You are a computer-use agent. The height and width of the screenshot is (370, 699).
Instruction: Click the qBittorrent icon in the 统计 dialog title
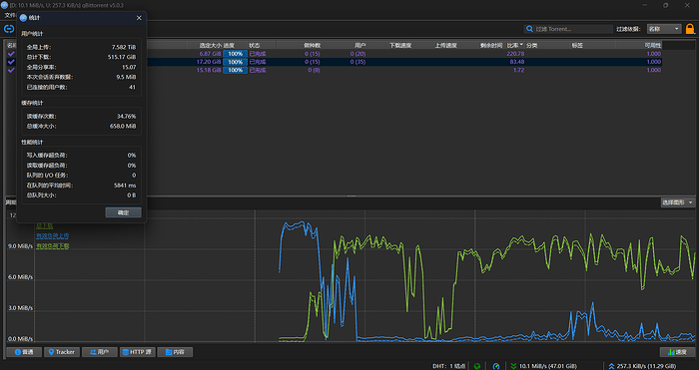click(24, 18)
